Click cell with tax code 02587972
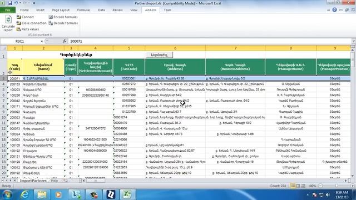Viewport: 356px width, 200px height. click(129, 84)
